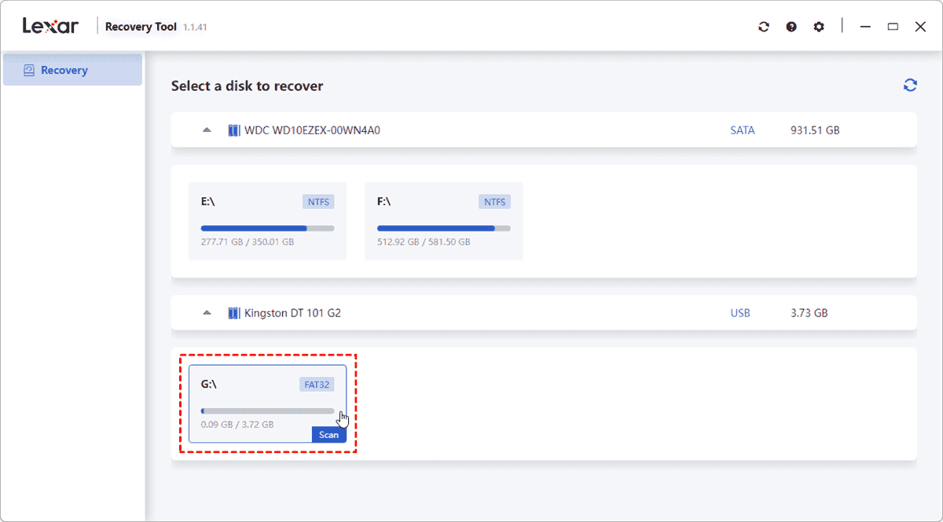
Task: Click the F: drive usage bar
Action: (x=443, y=228)
